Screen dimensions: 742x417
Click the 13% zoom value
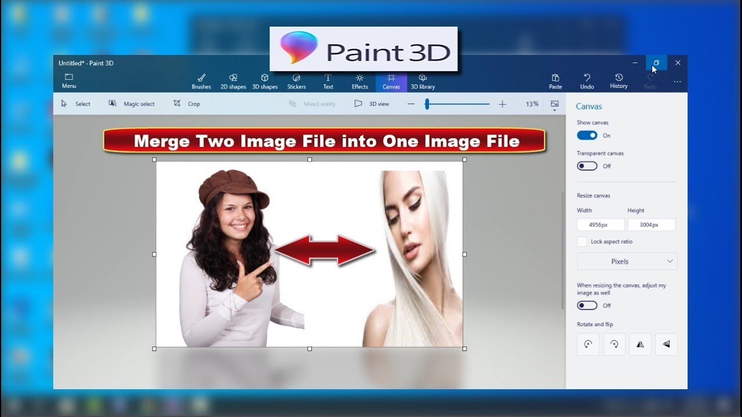click(x=532, y=104)
